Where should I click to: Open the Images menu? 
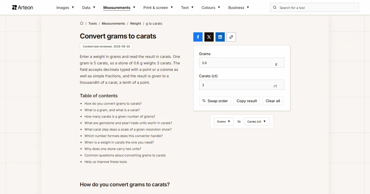tap(65, 8)
